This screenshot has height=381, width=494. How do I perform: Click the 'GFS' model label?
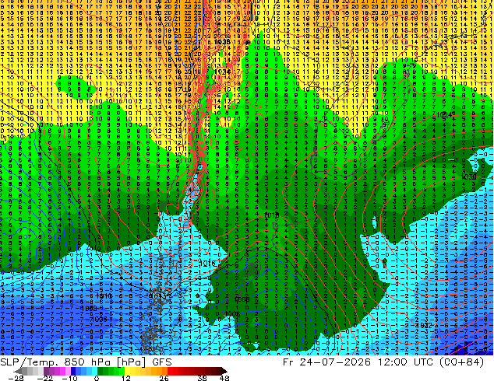162,362
